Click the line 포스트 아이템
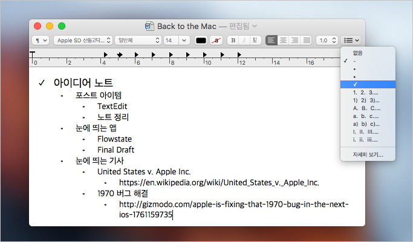The image size is (413, 242). tap(99, 95)
